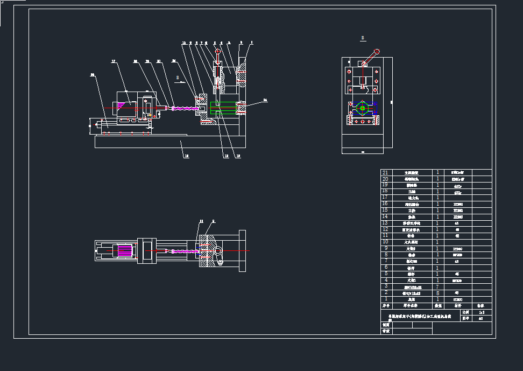Select balloon label 16 at far left

[93, 75]
